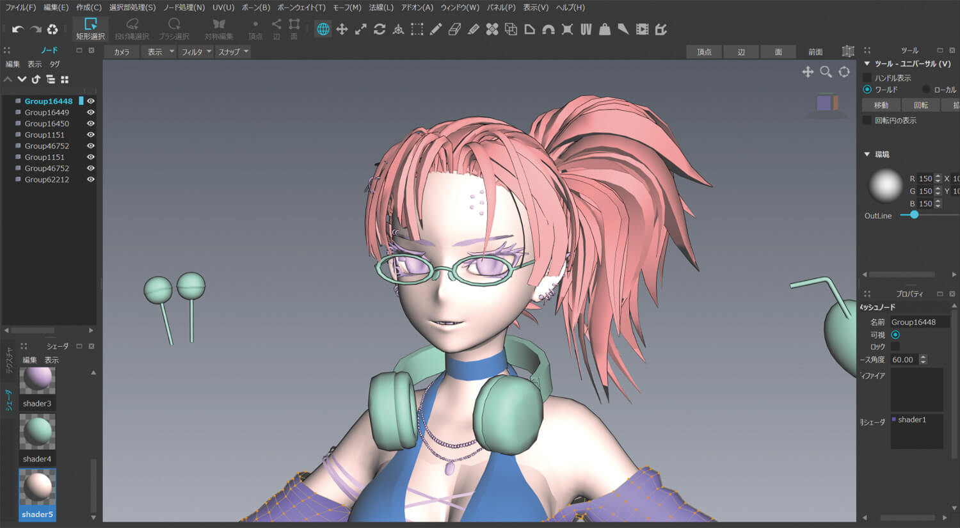
Task: Click the bandage patch tool icon
Action: pos(492,29)
